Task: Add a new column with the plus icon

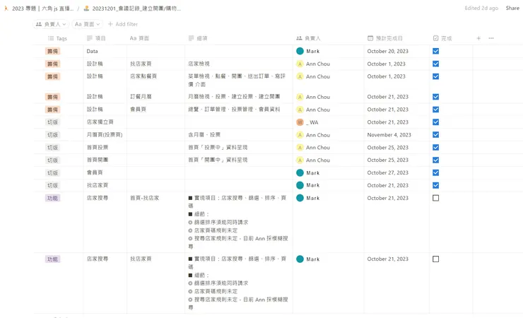Action: (x=478, y=38)
